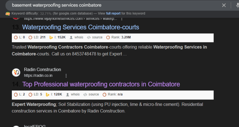Start voice search with microphone icon
239x127 pixels.
click(237, 5)
